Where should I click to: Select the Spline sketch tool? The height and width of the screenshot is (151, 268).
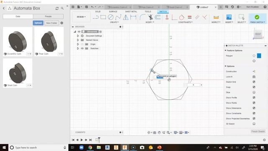point(118,17)
